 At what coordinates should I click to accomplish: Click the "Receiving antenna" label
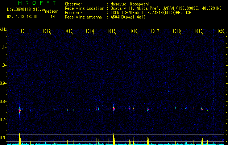(83, 17)
